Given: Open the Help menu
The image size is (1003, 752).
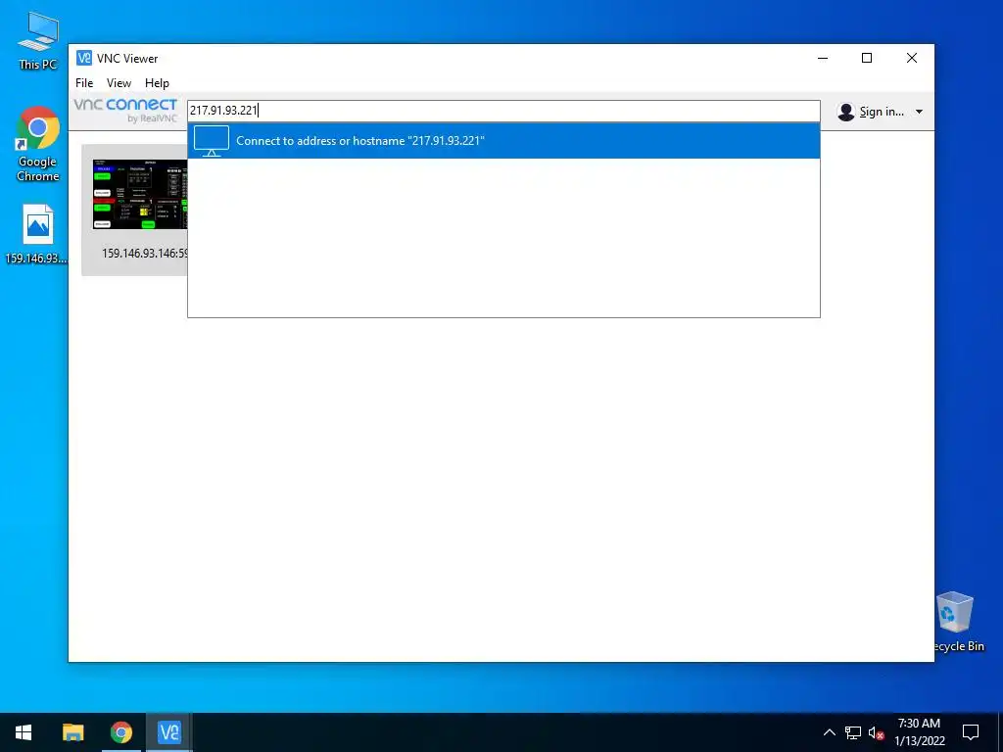Looking at the screenshot, I should click(157, 83).
